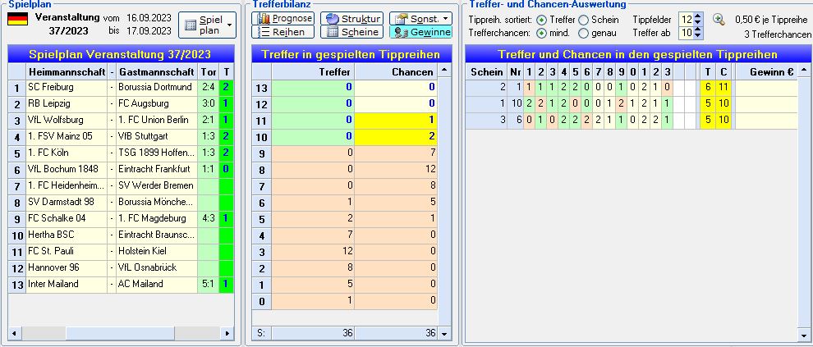813x347 pixels.
Task: Click the Treffer ab input field
Action: (x=687, y=33)
